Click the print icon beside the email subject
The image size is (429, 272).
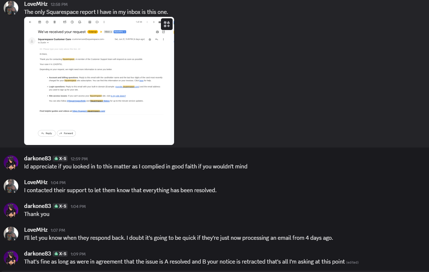coord(157,32)
